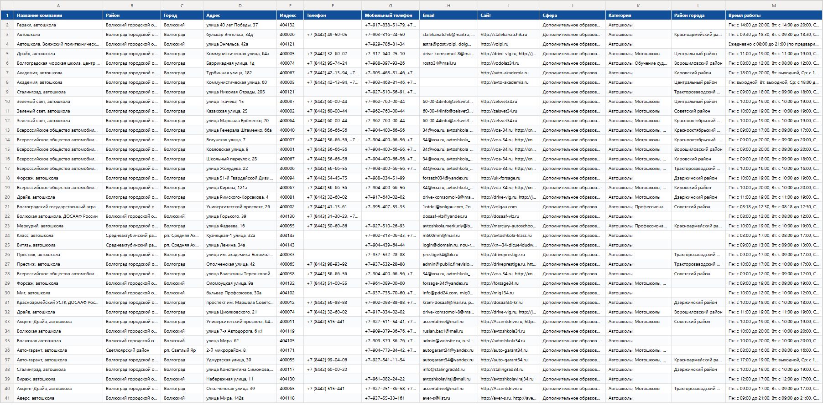
Task: Select the 'prestige34@bk.ru' cell
Action: pyautogui.click(x=448, y=255)
